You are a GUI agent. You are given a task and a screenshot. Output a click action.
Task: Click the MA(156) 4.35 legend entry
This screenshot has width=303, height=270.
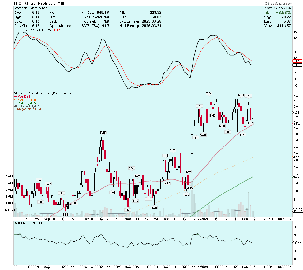pyautogui.click(x=25, y=103)
